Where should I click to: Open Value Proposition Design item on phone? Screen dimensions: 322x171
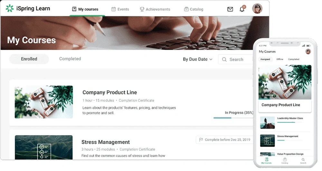point(285,154)
